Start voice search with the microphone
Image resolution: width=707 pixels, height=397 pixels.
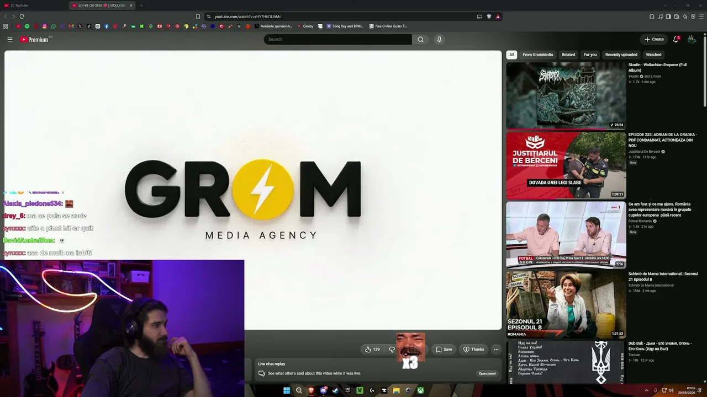coord(439,39)
